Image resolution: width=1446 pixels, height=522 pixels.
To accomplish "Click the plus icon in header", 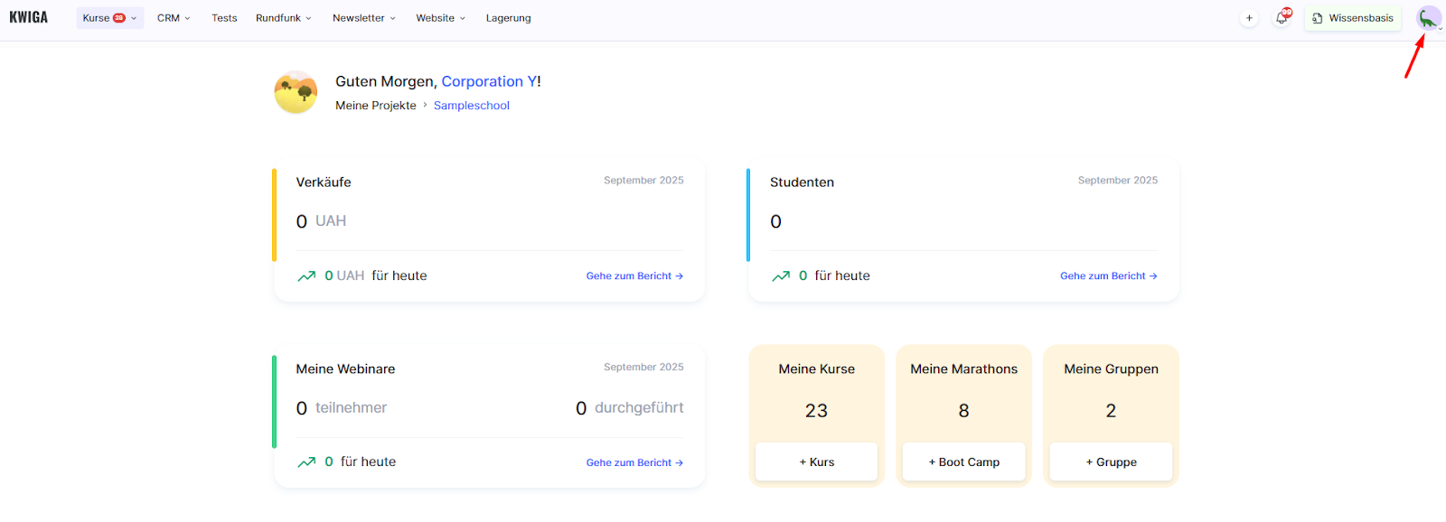I will coord(1249,18).
